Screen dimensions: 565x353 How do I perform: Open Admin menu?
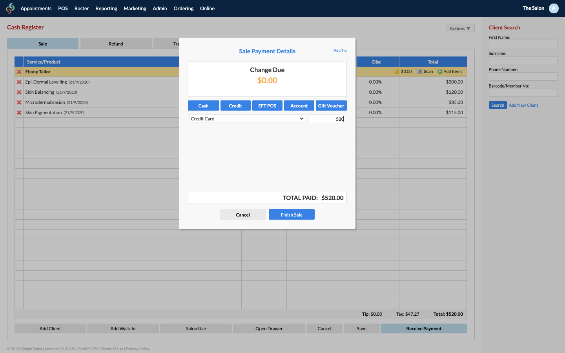tap(160, 8)
